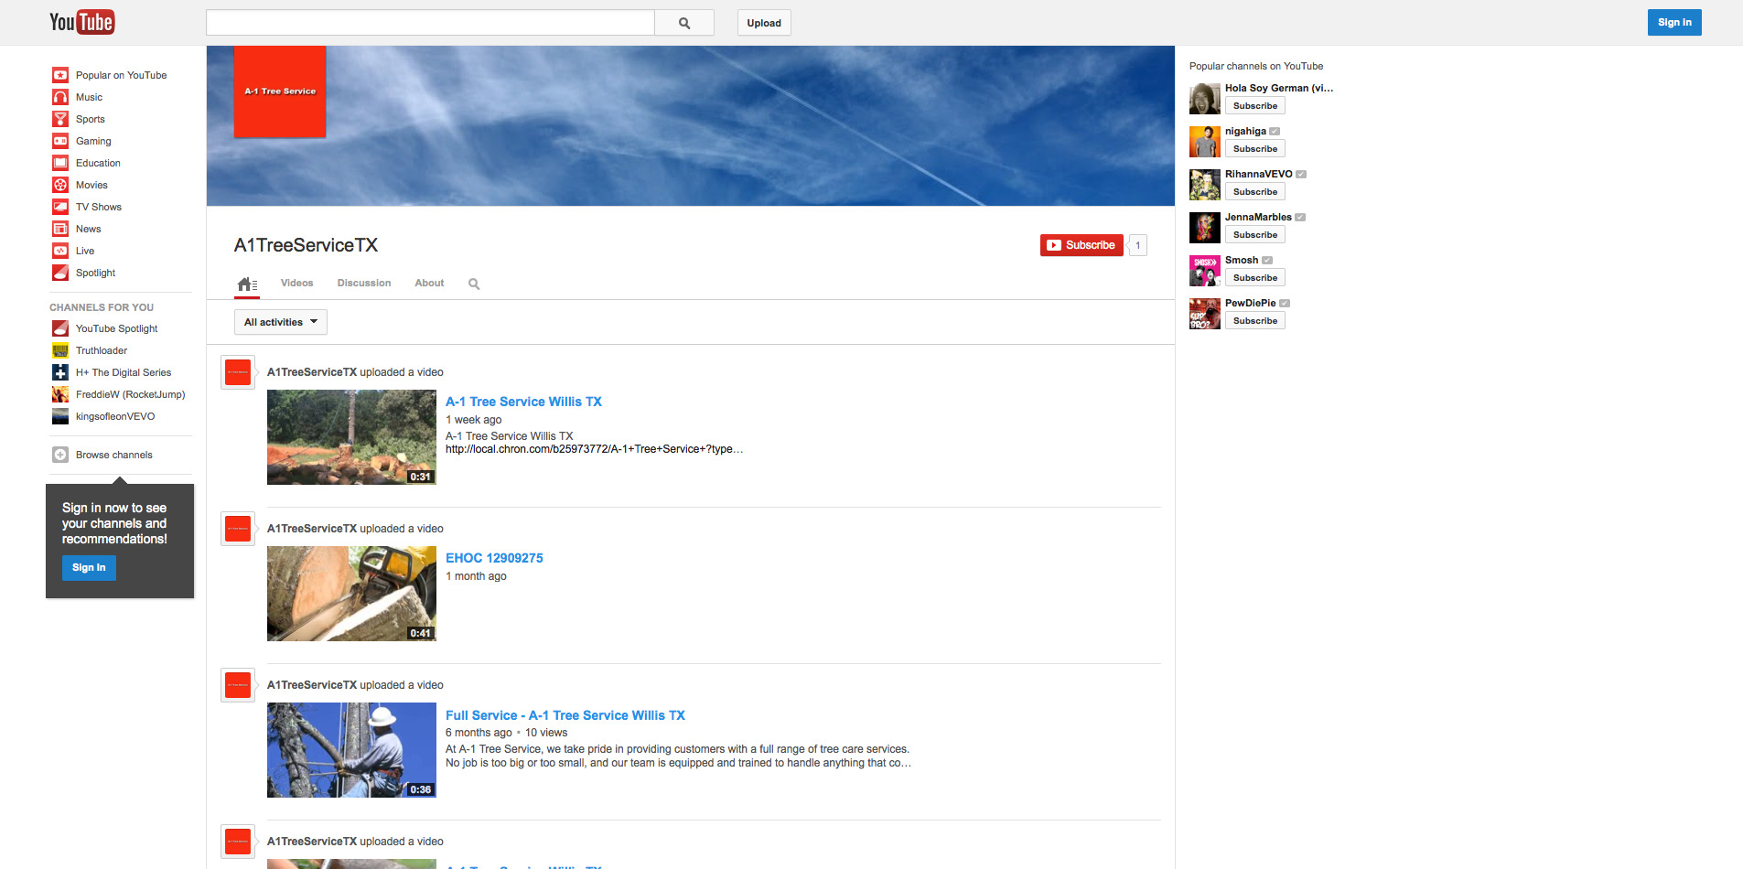This screenshot has height=869, width=1743.
Task: Expand the All activities dropdown
Action: [280, 322]
